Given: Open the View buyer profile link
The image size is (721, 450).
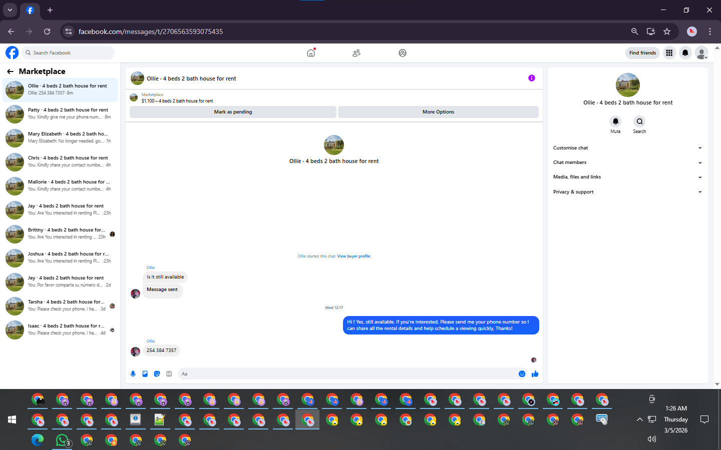Looking at the screenshot, I should click(353, 256).
